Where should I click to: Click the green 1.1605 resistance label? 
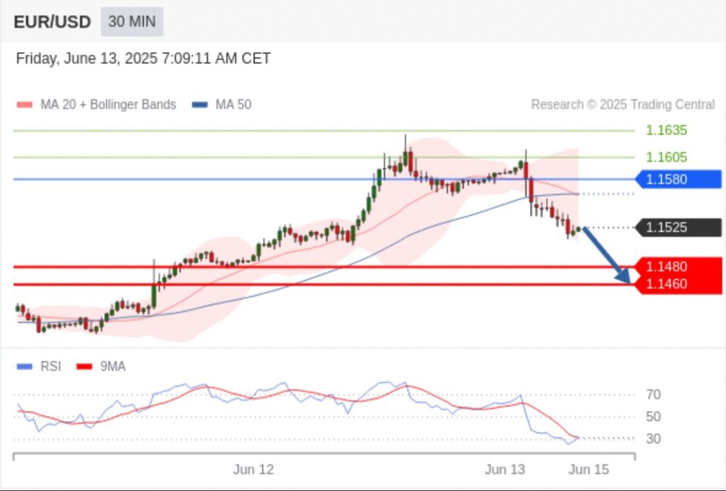click(x=666, y=157)
